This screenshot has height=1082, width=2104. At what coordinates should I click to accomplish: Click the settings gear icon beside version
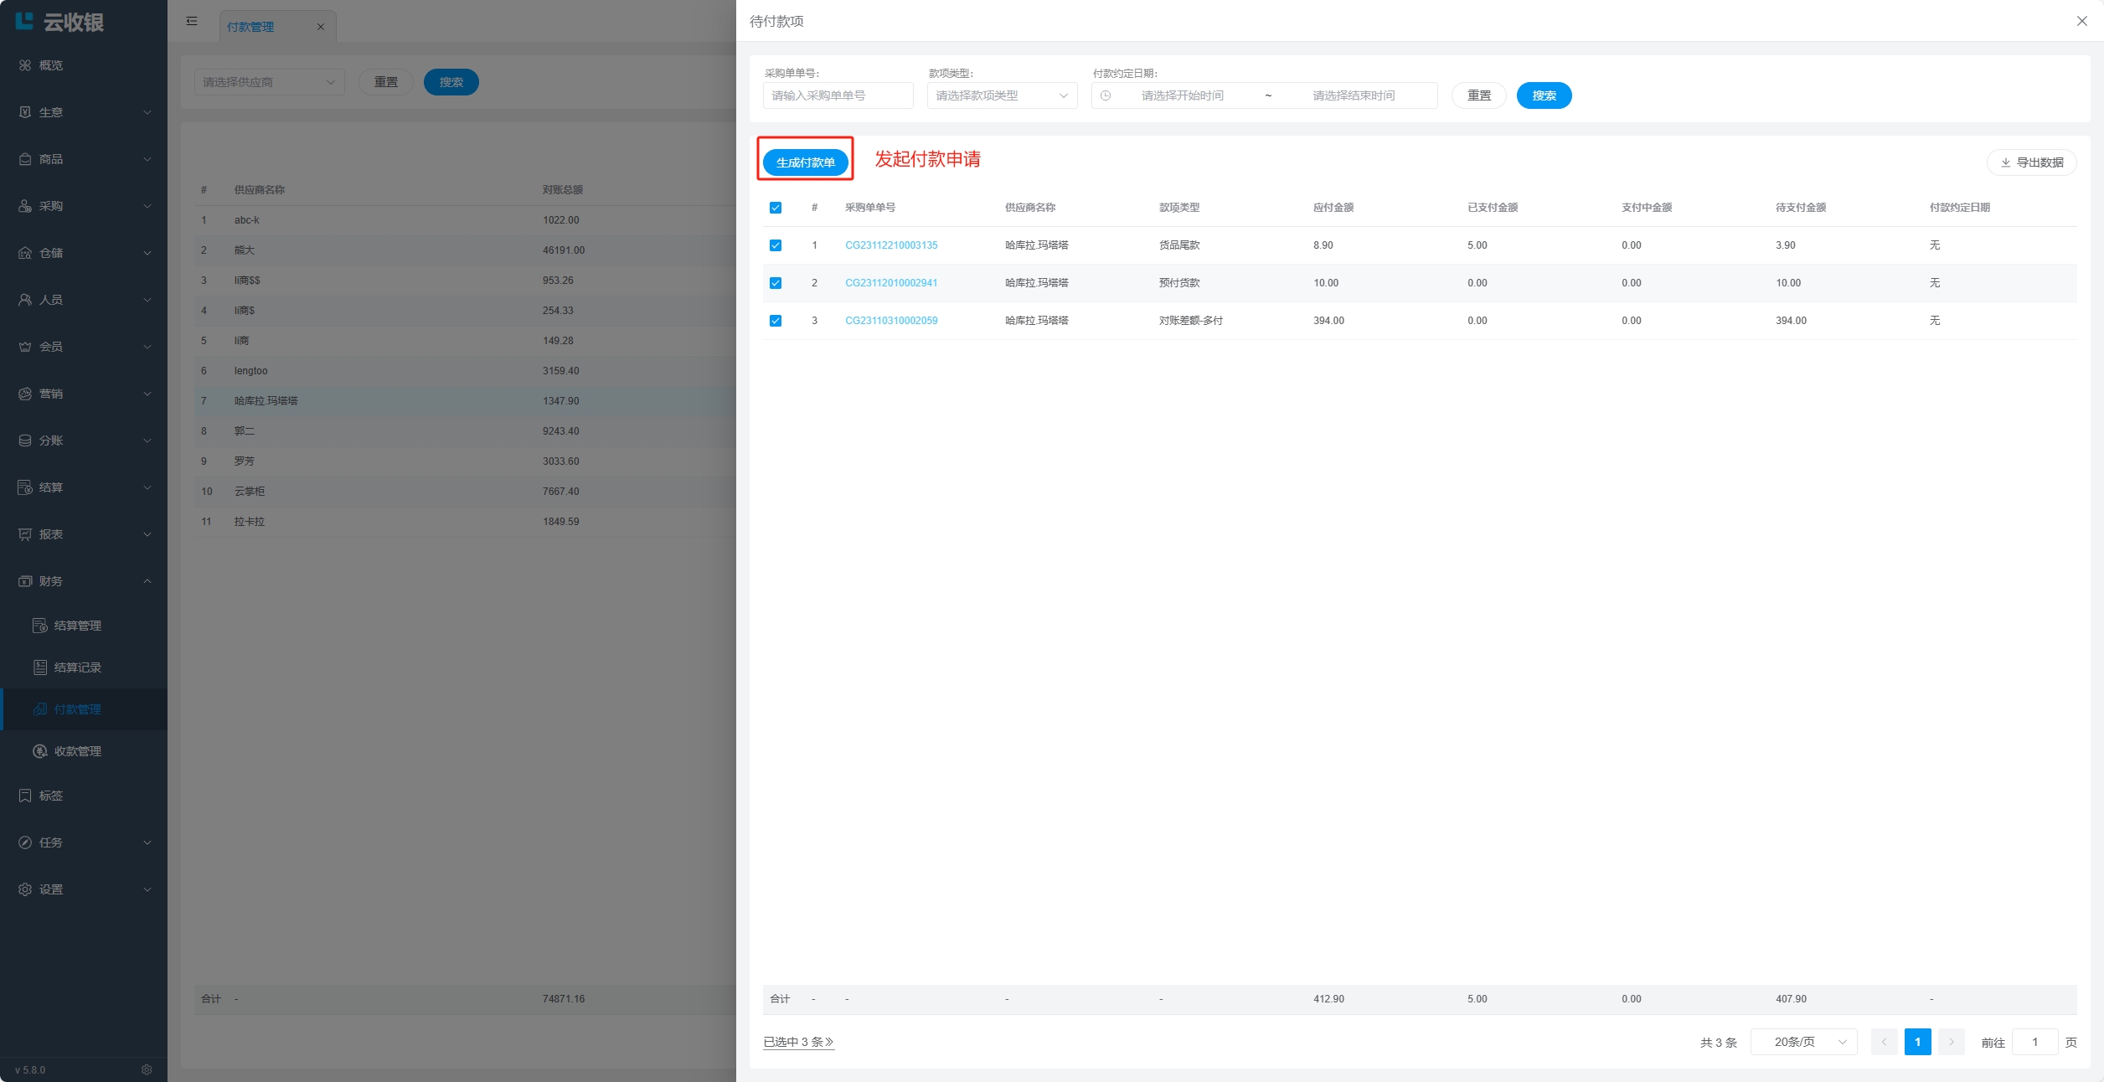pyautogui.click(x=147, y=1069)
